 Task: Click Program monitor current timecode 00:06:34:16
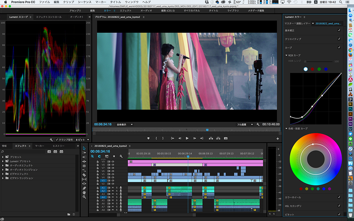coord(103,125)
